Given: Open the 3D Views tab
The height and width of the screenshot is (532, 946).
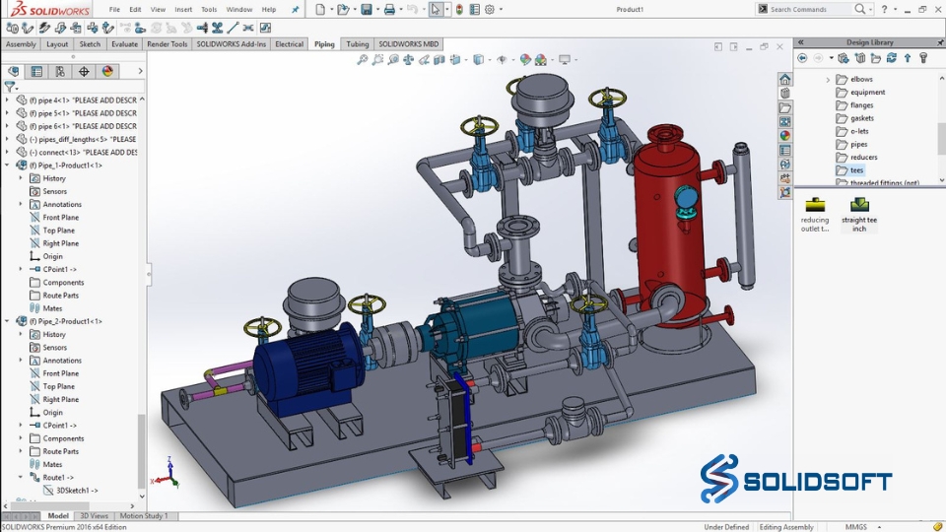Looking at the screenshot, I should coord(95,515).
